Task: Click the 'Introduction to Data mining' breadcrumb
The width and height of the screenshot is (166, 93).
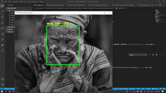Action: [54, 8]
